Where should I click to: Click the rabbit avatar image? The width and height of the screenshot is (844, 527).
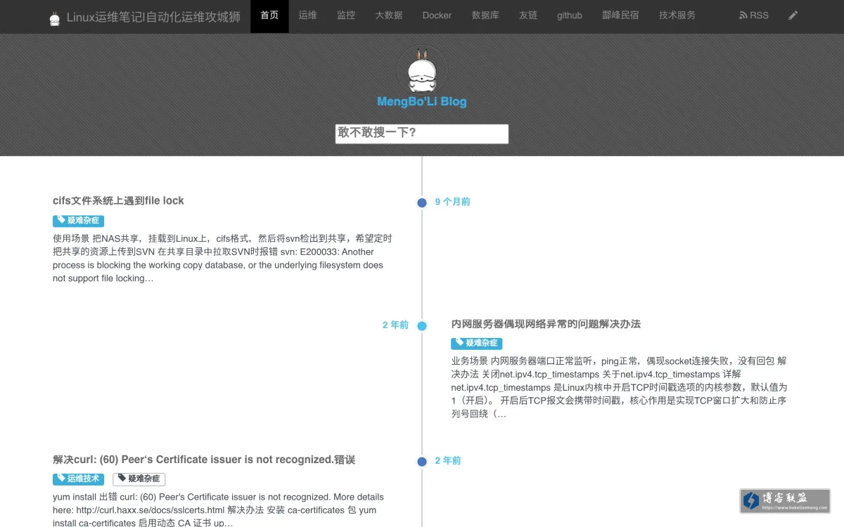tap(422, 70)
